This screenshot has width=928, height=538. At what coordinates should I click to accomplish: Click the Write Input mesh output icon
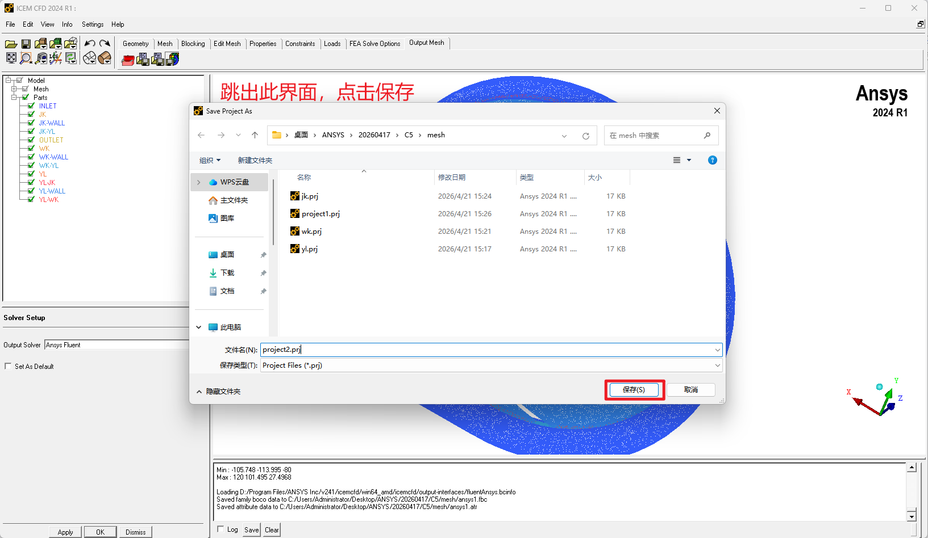point(173,60)
